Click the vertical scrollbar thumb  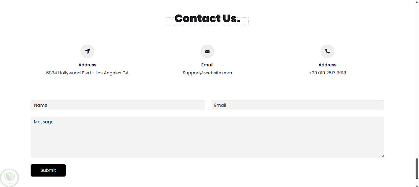tap(416, 168)
